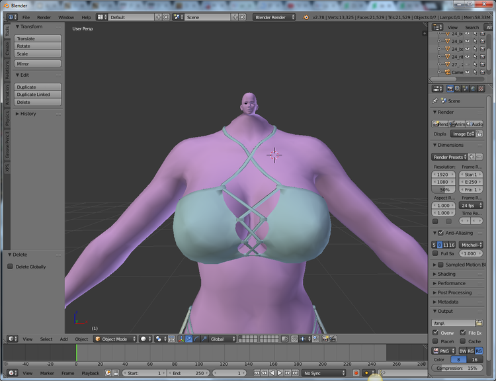Click the output folder browse icon
Screen dimensions: 496x381
click(x=479, y=323)
